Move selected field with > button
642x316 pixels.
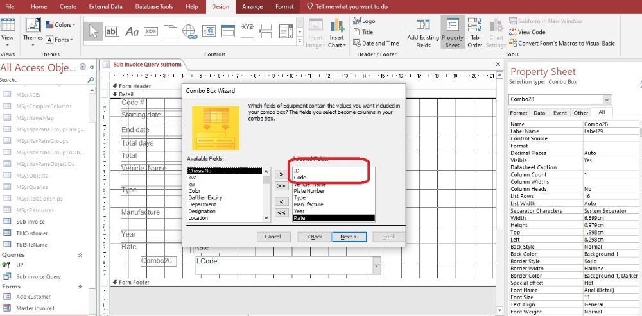[281, 174]
